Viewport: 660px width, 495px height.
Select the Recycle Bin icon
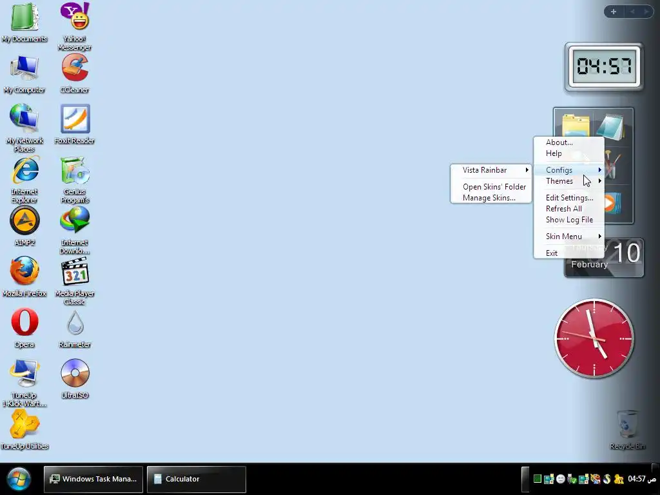pos(627,430)
